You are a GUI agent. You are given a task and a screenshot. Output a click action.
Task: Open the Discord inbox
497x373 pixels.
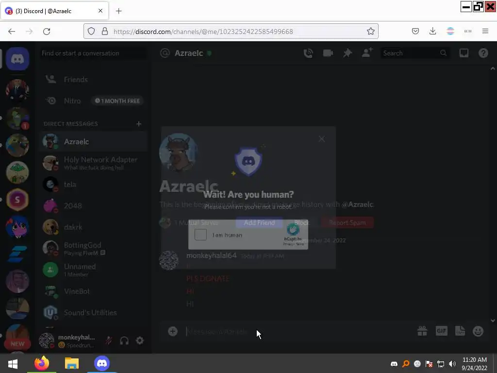pyautogui.click(x=464, y=53)
